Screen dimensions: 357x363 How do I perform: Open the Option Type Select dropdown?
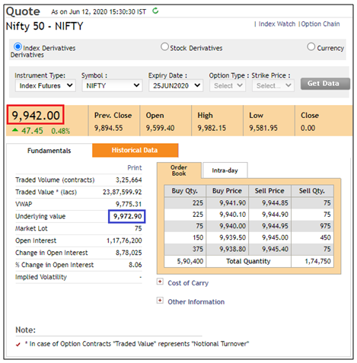click(x=228, y=86)
